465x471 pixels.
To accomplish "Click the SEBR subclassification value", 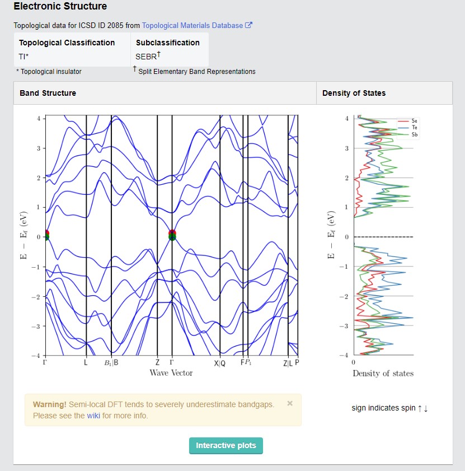I will coord(148,56).
